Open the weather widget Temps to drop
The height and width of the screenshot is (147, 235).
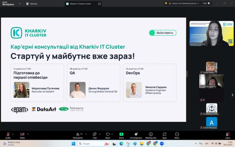click(12, 144)
